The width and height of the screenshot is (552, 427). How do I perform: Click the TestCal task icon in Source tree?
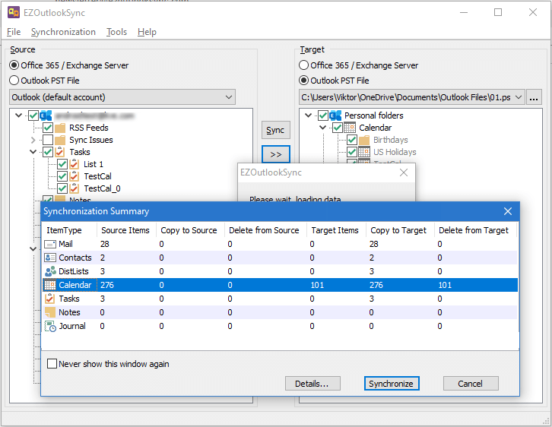tap(75, 176)
